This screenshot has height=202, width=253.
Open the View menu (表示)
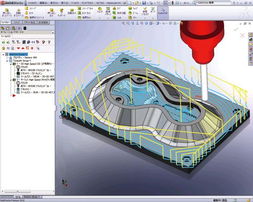[x=54, y=3]
